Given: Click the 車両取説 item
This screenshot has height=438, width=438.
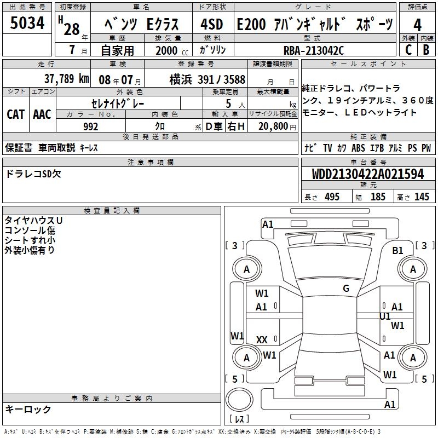Looking at the screenshot, I should pyautogui.click(x=57, y=147).
